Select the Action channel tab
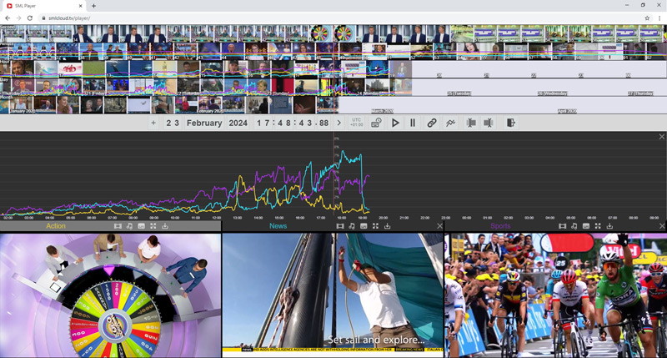The width and height of the screenshot is (667, 358). click(x=56, y=226)
